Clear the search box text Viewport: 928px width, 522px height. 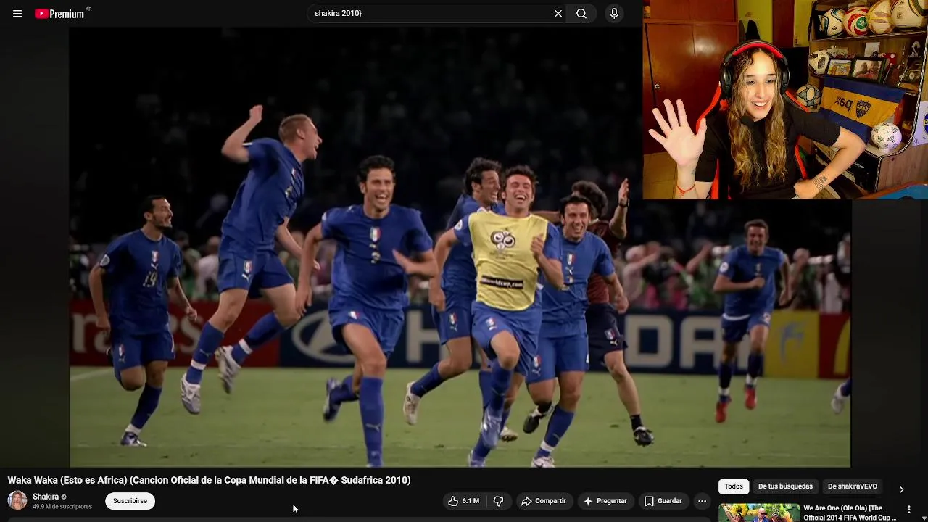pyautogui.click(x=558, y=14)
